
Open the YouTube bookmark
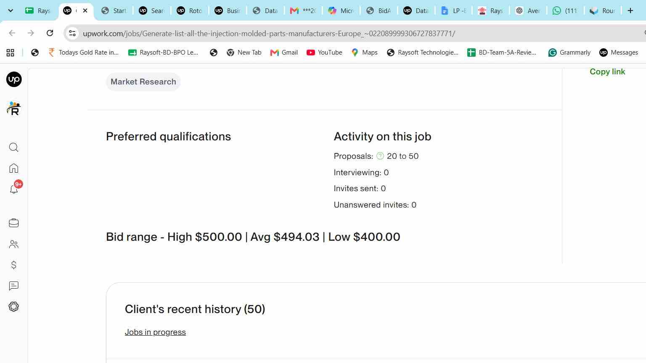tap(324, 53)
